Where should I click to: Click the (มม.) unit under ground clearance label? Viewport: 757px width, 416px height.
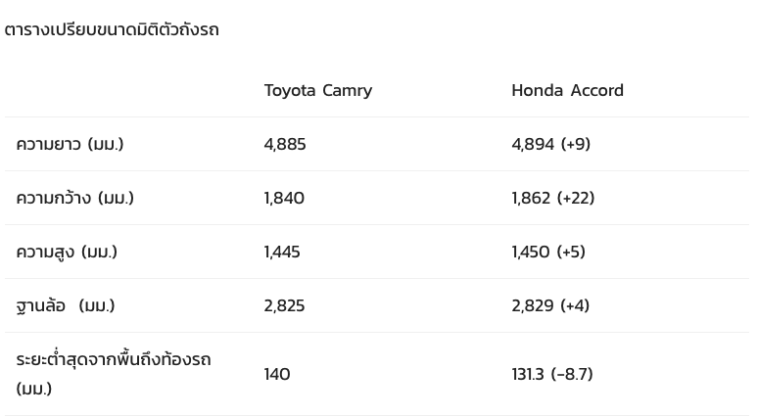(x=34, y=389)
